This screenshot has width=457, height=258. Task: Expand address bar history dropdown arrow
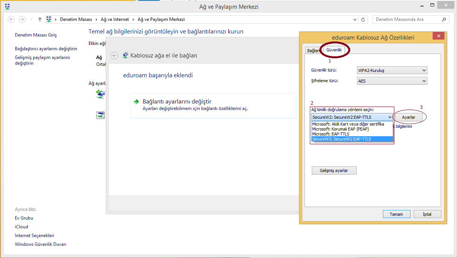[354, 19]
